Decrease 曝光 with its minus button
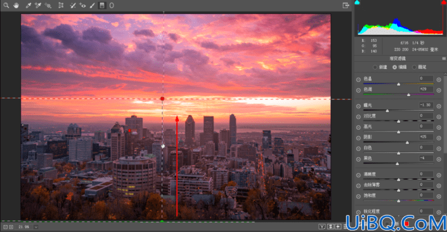The width and height of the screenshot is (447, 232). click(358, 106)
